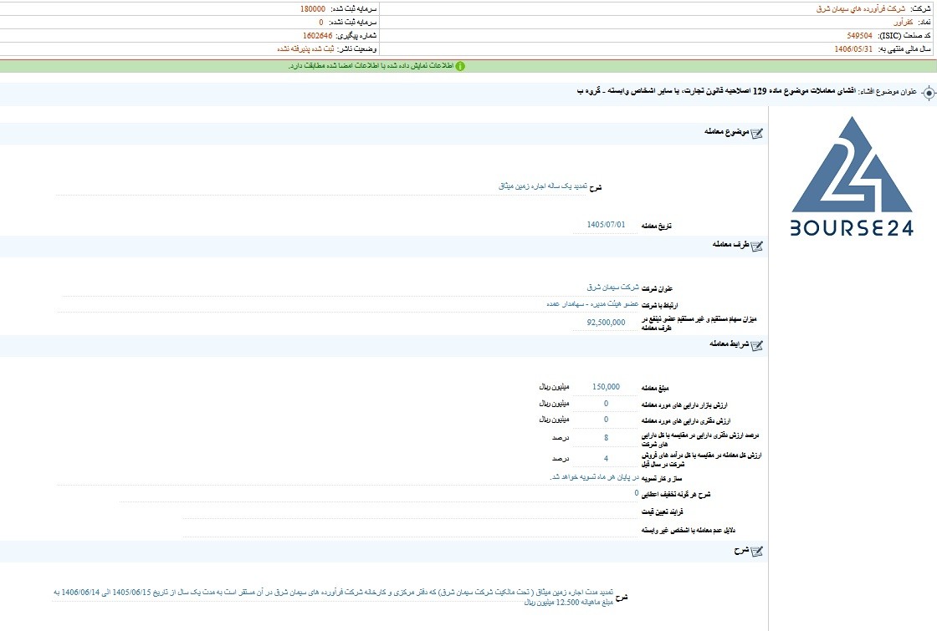Click the 'مبلغ معامله' field label
Screen dimensions: 937x631
[x=655, y=388]
